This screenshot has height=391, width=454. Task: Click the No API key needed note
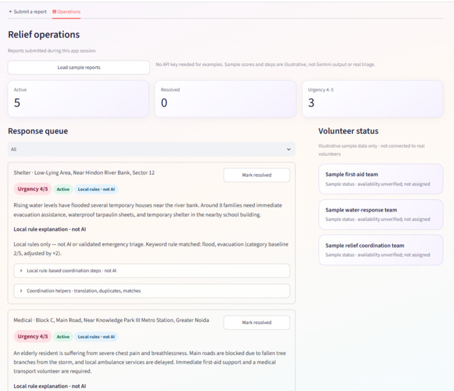coord(265,64)
